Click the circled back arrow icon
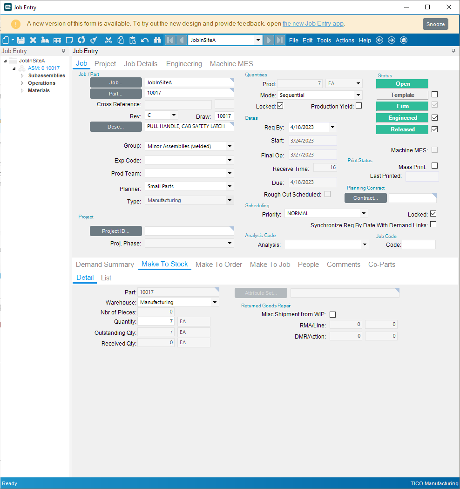The height and width of the screenshot is (489, 460). [x=379, y=40]
